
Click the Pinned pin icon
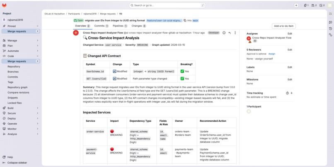(x=4, y=26)
